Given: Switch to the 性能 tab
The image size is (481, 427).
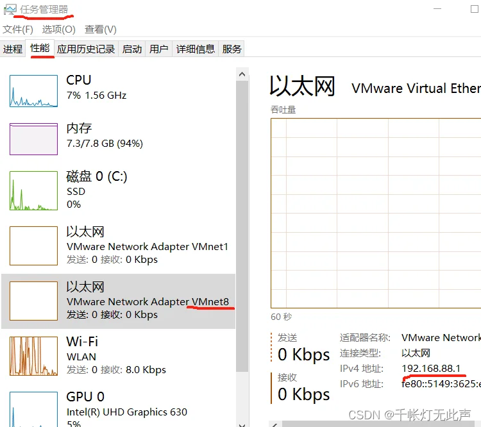Looking at the screenshot, I should tap(40, 49).
